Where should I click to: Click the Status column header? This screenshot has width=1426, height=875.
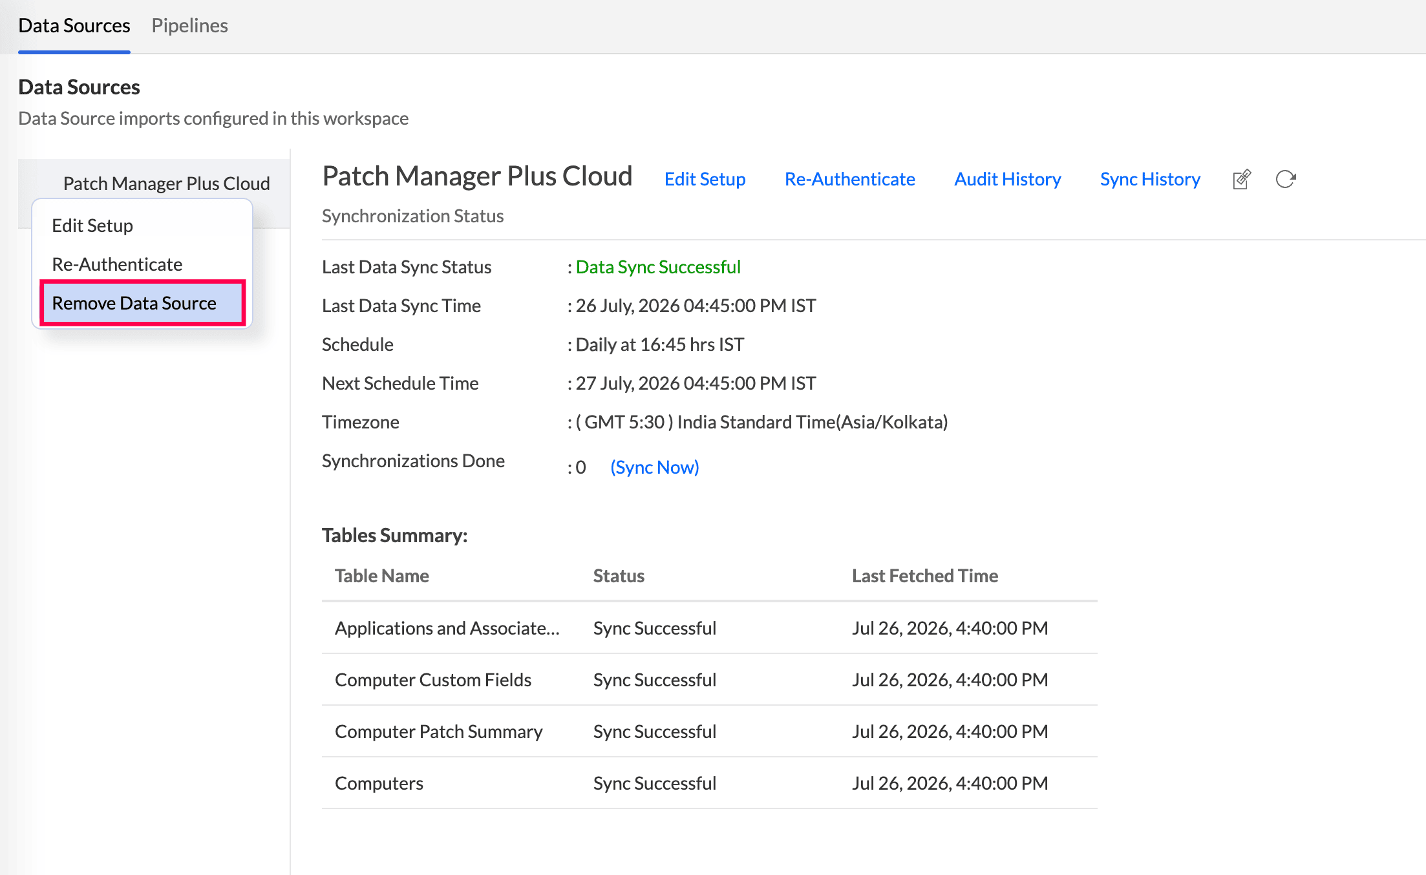point(619,576)
